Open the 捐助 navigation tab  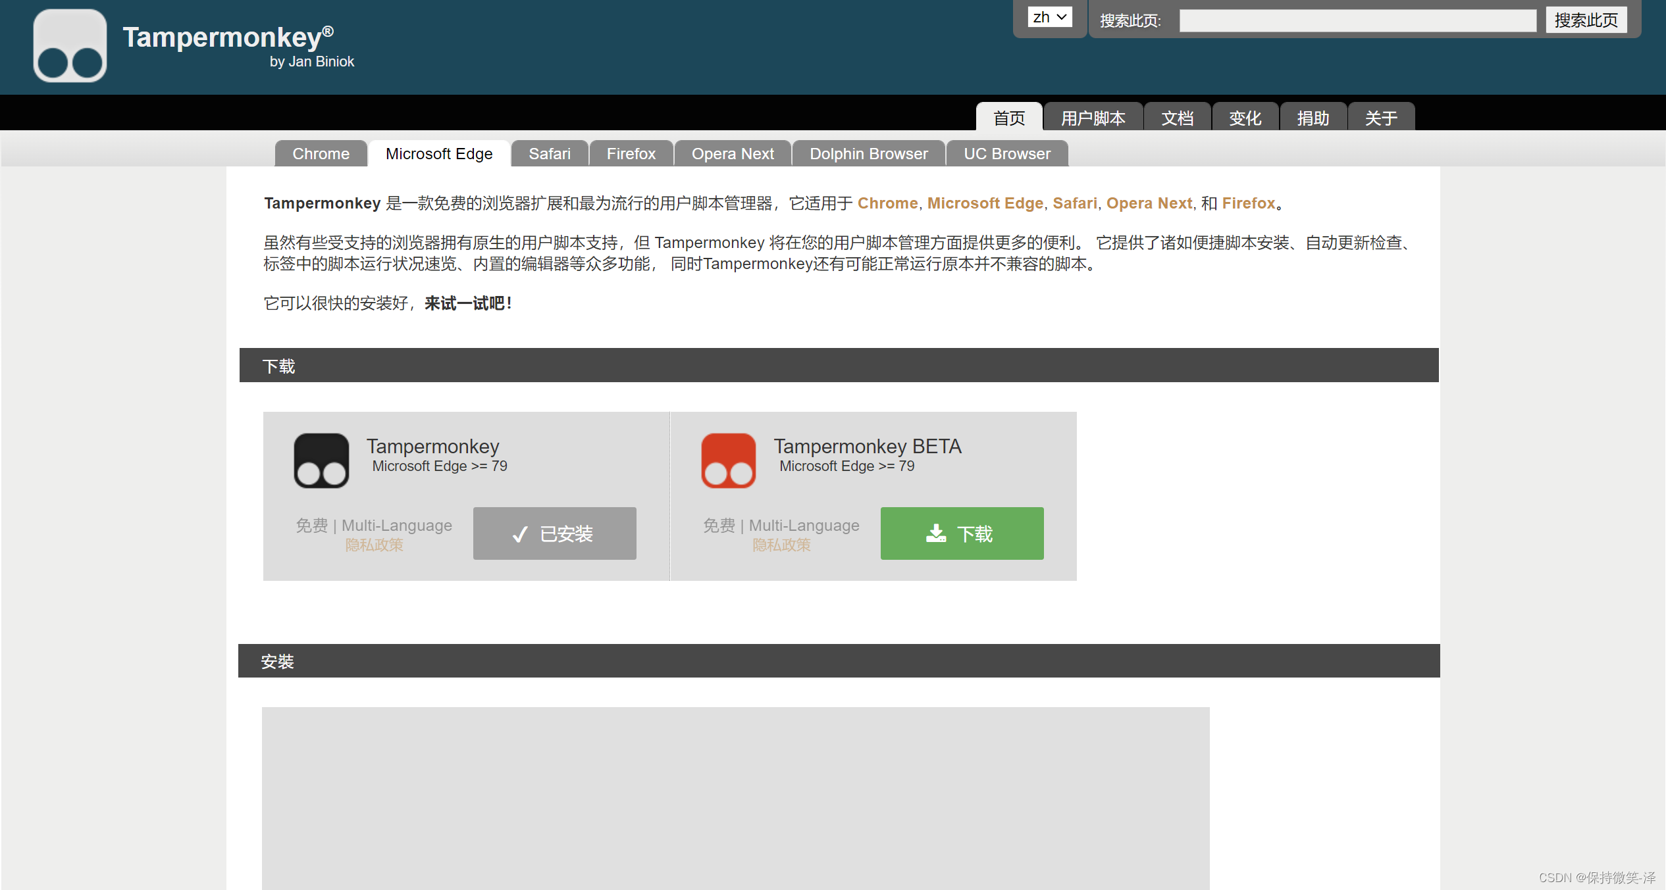[1313, 117]
